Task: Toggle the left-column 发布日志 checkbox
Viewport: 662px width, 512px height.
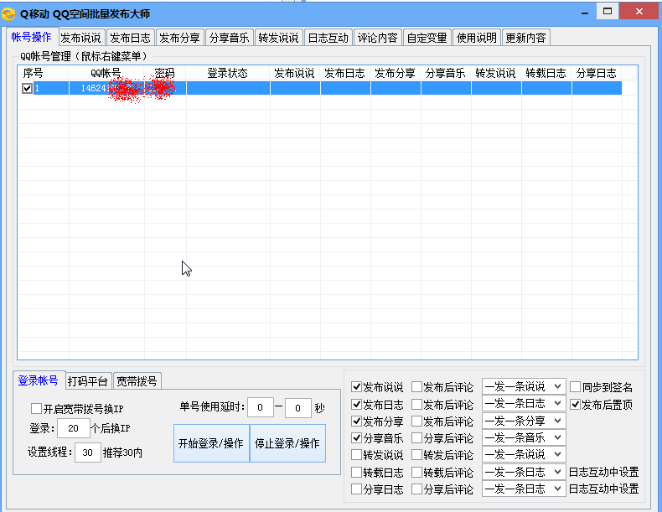Action: pos(356,405)
